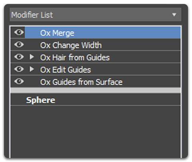Click blank blue area right of Ox Merge

tap(127, 32)
